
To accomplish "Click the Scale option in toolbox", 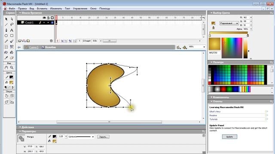I will [x=12, y=96].
